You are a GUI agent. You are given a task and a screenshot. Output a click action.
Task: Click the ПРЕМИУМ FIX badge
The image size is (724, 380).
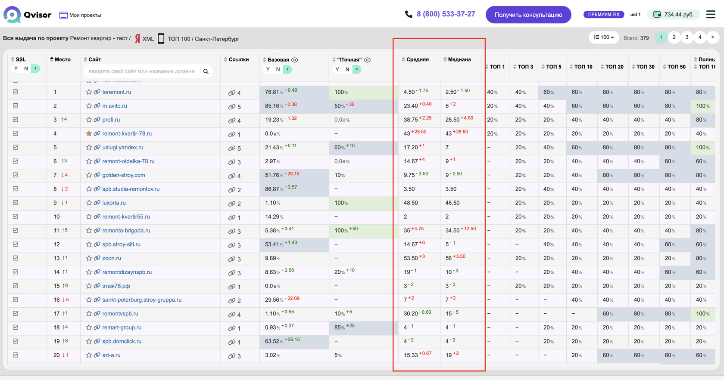[x=604, y=15]
